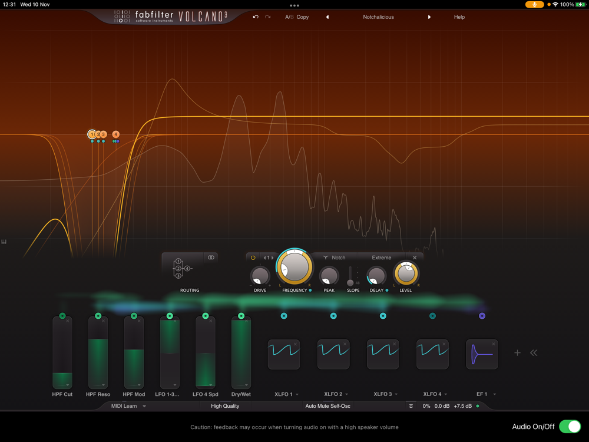The image size is (589, 442).
Task: Toggle the filter power button
Action: (x=253, y=258)
